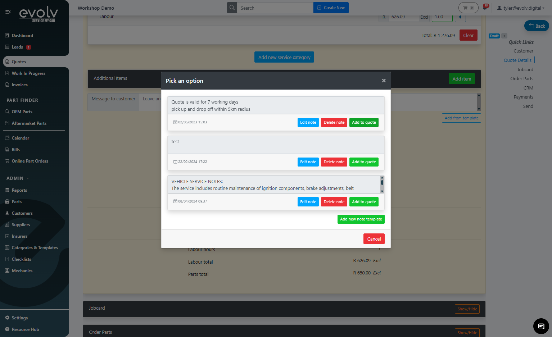Collapse sidebar with the hamburger menu icon
Image resolution: width=552 pixels, height=337 pixels.
8,12
